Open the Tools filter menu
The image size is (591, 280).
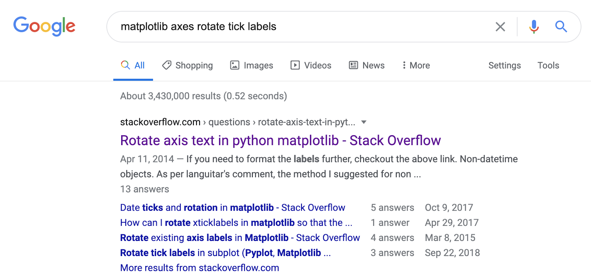pyautogui.click(x=548, y=65)
